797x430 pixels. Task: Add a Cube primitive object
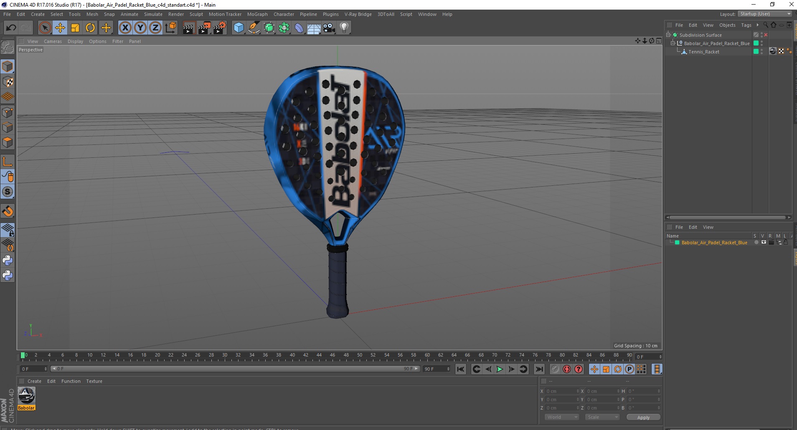239,28
